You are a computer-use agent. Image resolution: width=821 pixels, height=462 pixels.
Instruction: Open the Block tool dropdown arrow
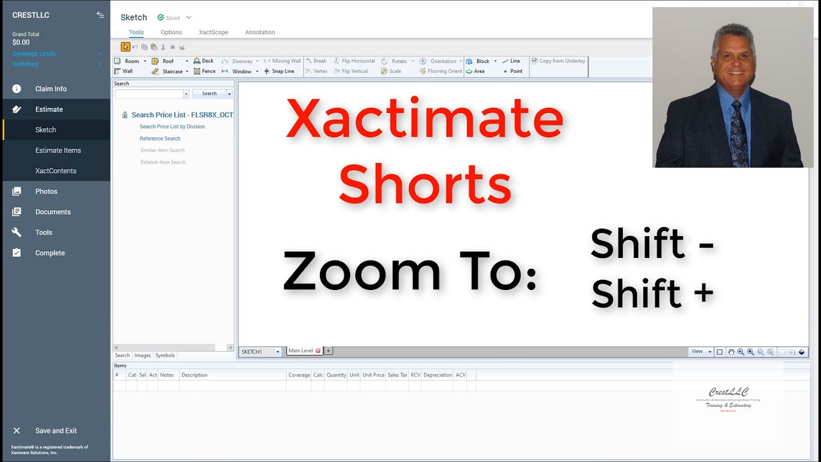495,61
